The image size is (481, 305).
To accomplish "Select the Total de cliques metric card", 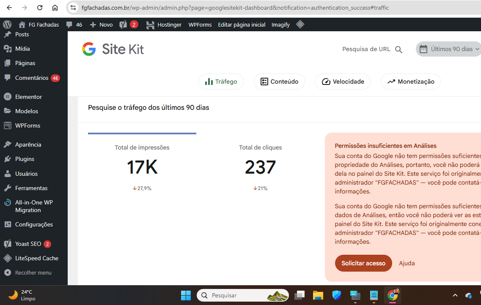I will pyautogui.click(x=260, y=168).
